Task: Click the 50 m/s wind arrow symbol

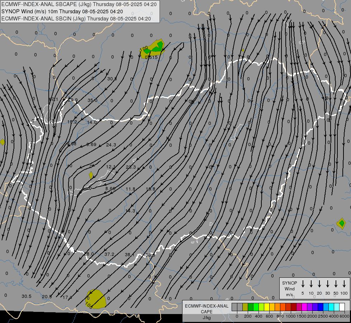Action: pos(336,284)
